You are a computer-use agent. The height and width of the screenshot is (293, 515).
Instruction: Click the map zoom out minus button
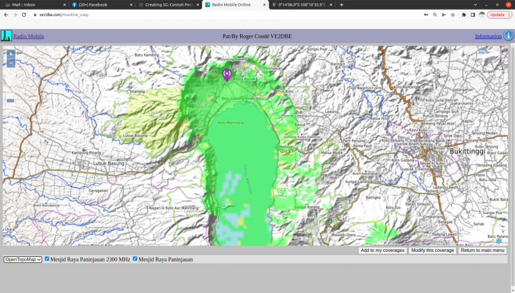(10, 63)
